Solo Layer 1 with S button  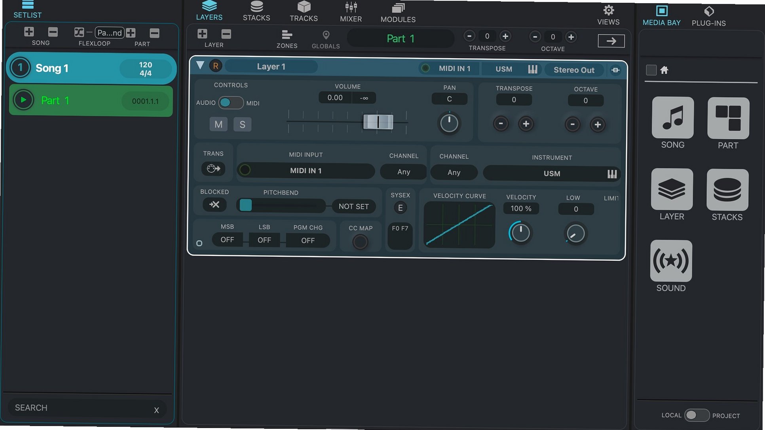(242, 125)
